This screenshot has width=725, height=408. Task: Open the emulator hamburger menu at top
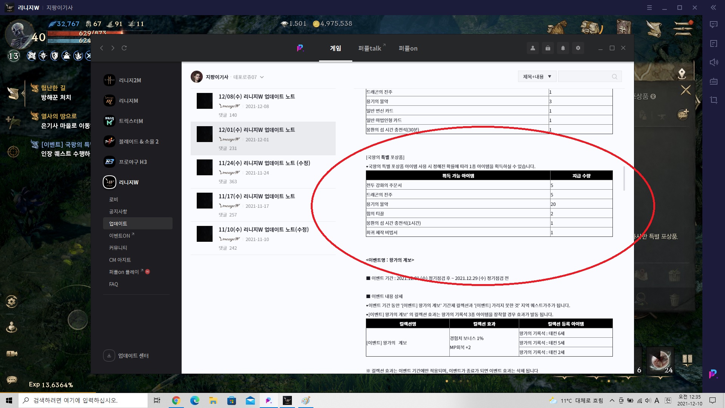coord(649,8)
